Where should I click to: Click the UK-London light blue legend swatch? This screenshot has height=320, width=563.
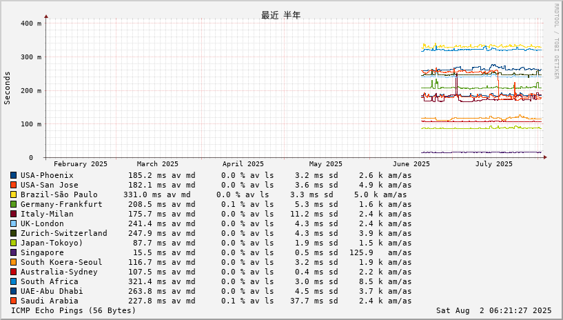click(13, 223)
